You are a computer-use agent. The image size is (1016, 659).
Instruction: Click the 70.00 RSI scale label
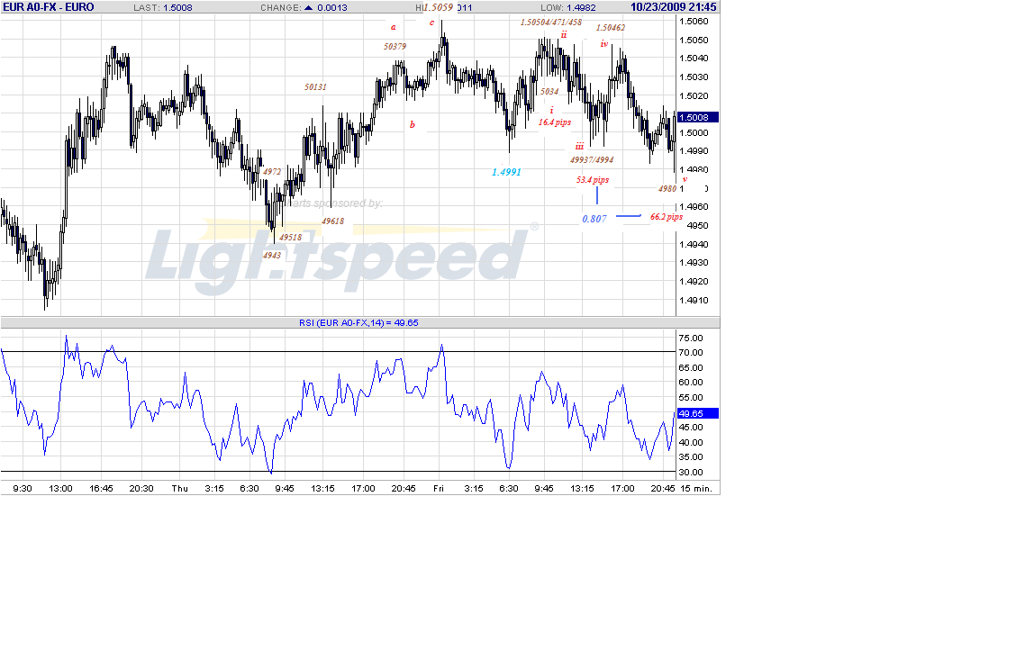tap(690, 353)
